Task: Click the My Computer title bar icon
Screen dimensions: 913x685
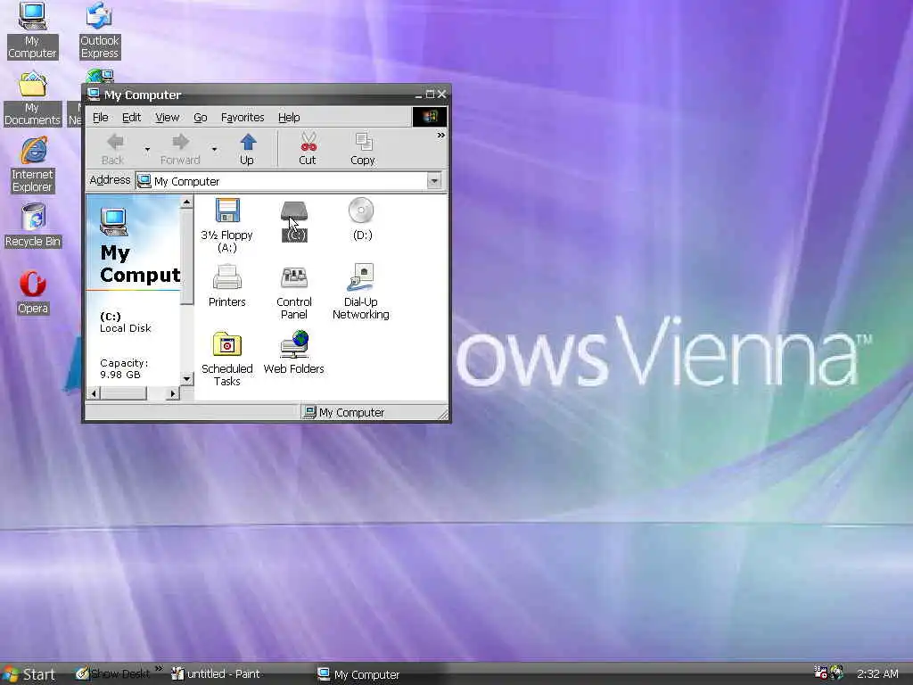Action: click(94, 94)
